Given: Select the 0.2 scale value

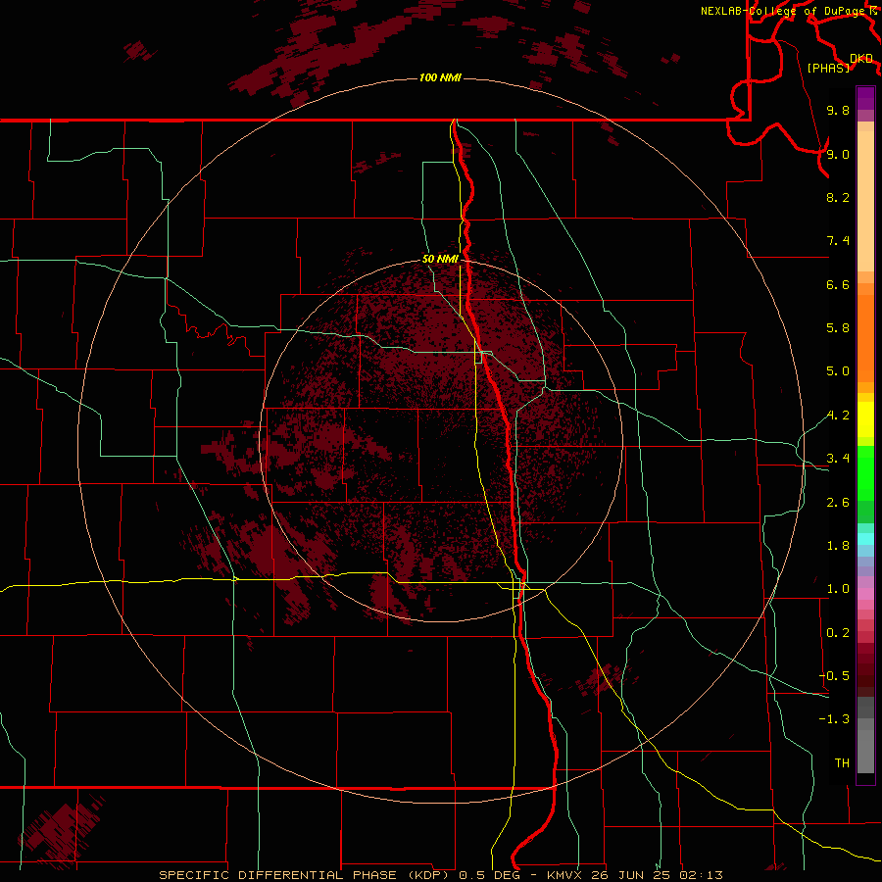Looking at the screenshot, I should [838, 633].
